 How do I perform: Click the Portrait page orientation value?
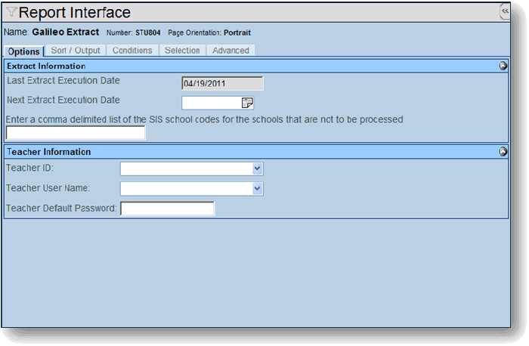(237, 32)
